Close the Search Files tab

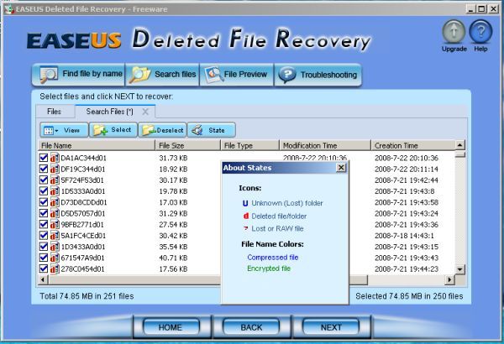pos(145,112)
